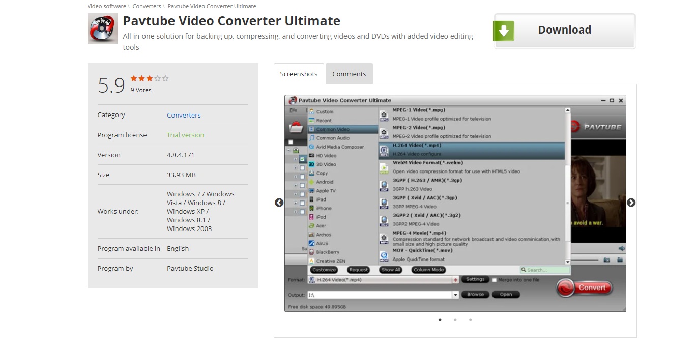Click the green Download button
The image size is (696, 344).
[x=564, y=31]
